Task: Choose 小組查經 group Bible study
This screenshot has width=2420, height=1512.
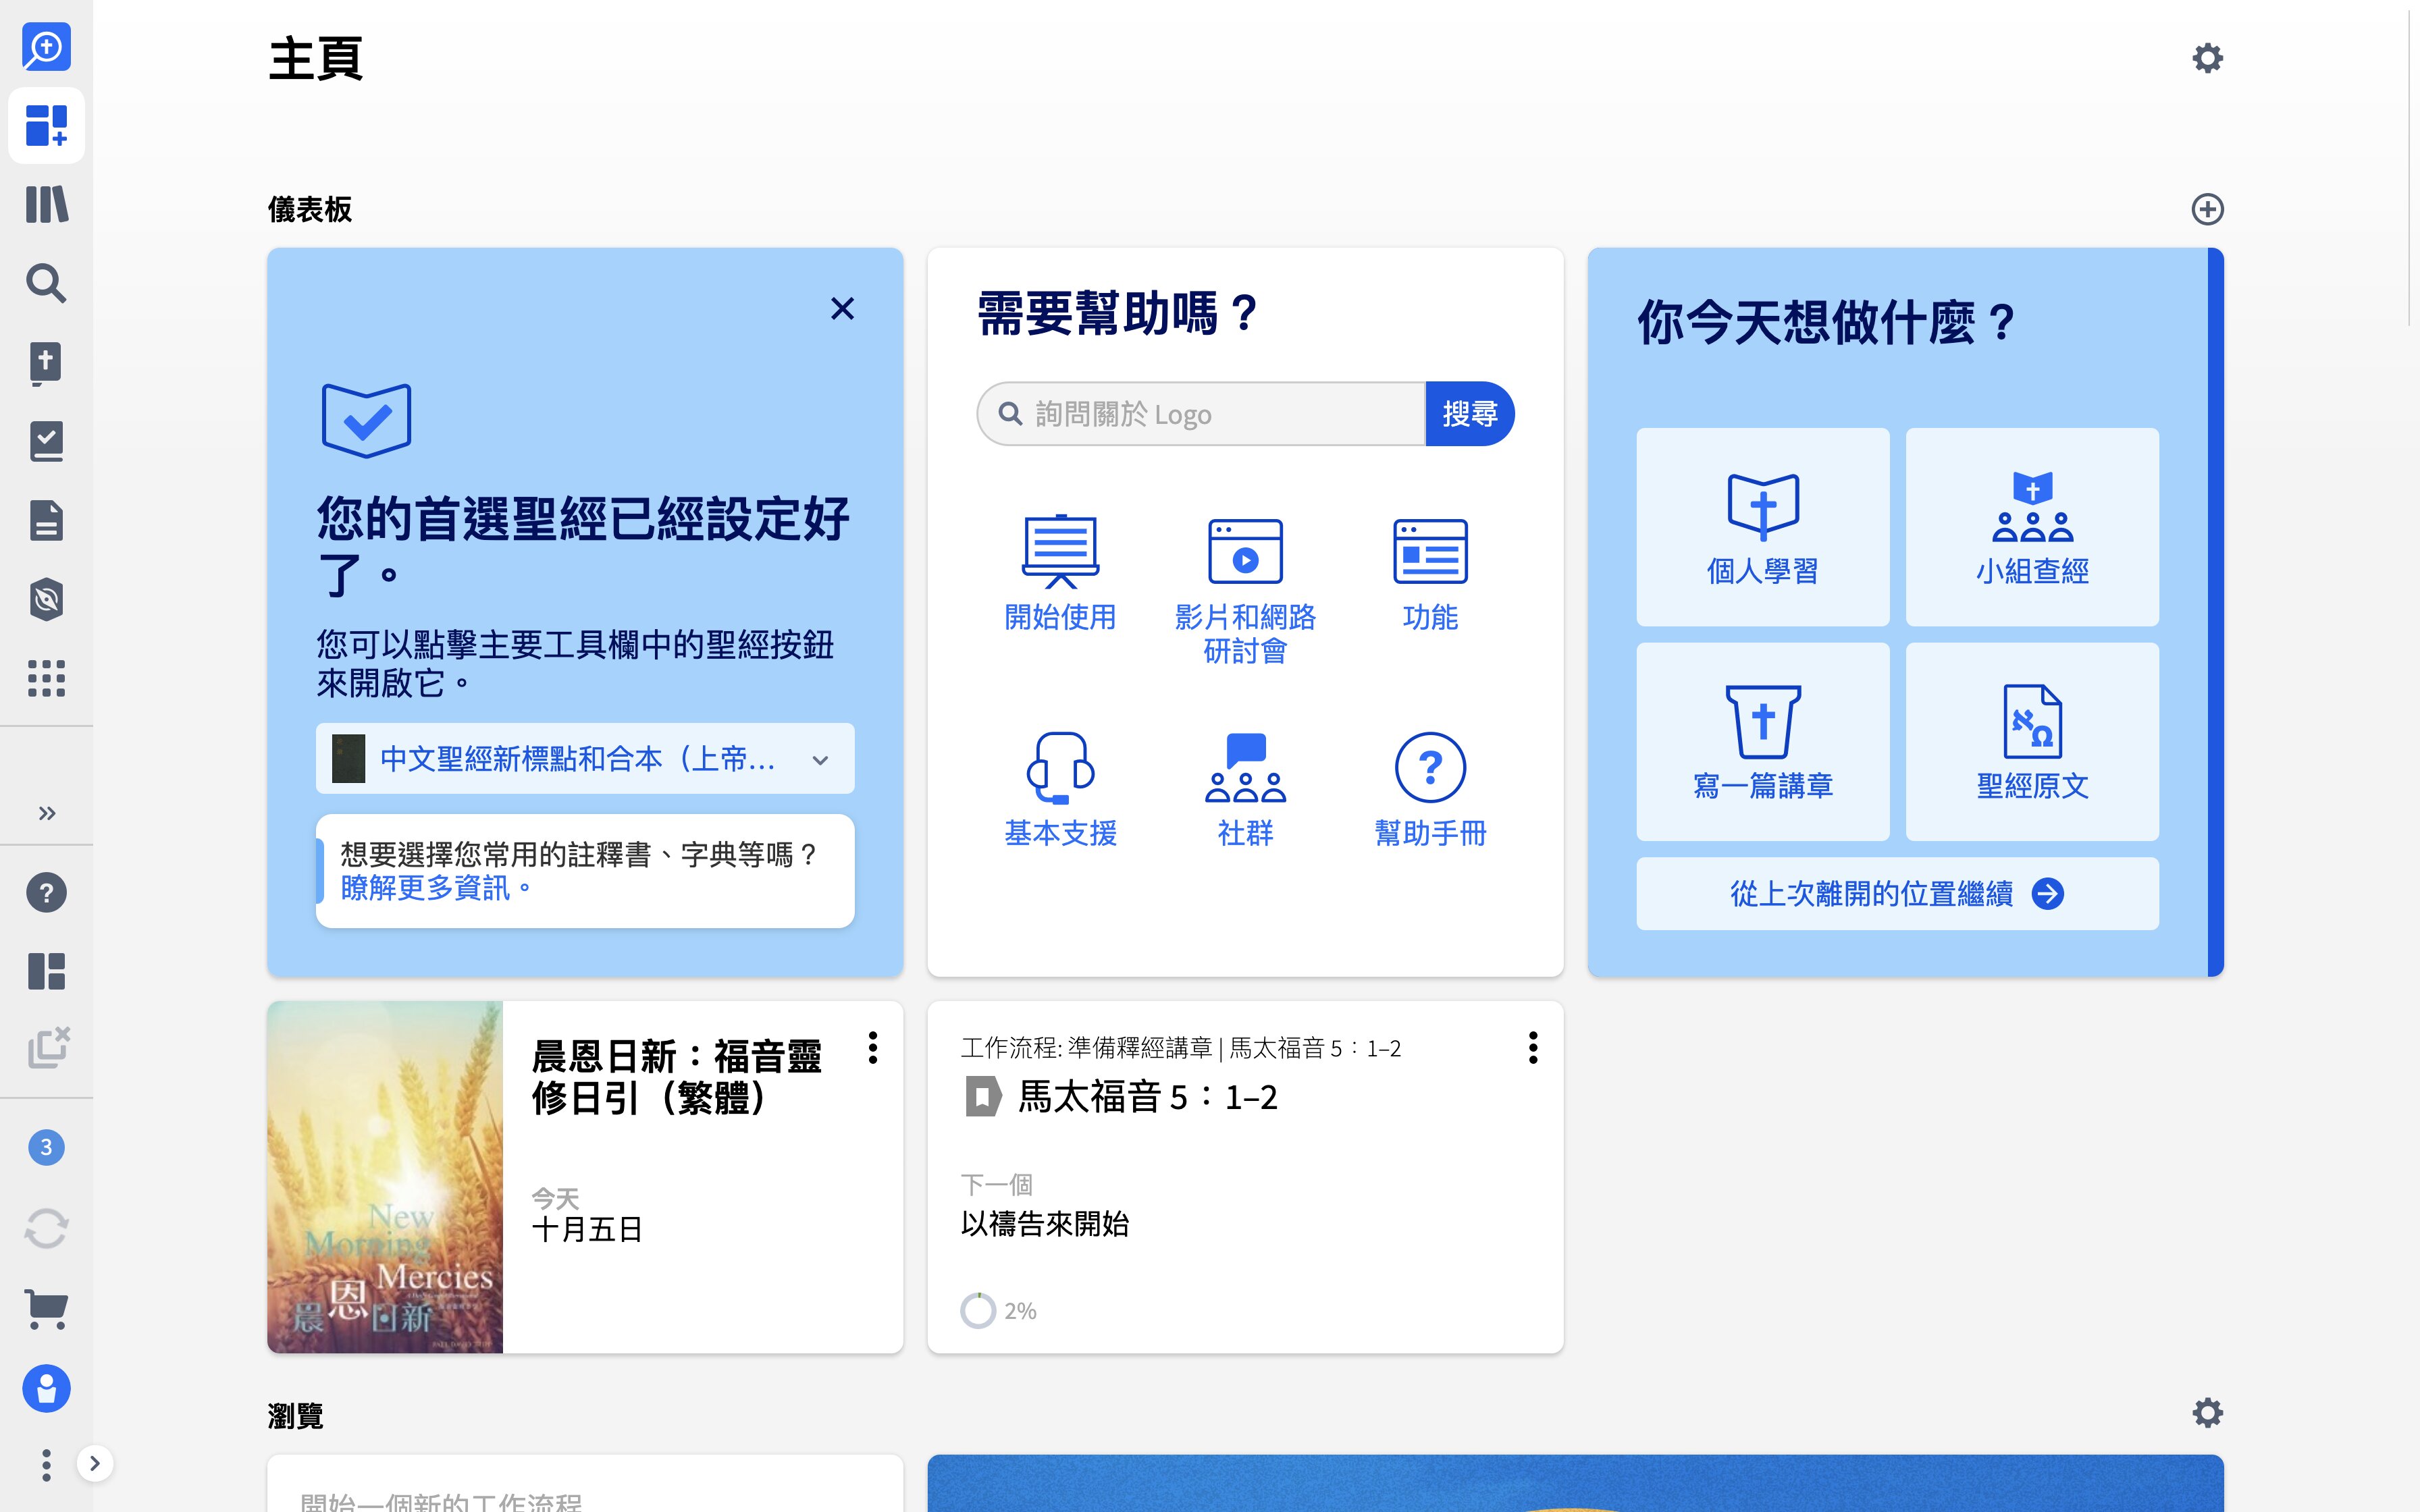Action: (2032, 527)
